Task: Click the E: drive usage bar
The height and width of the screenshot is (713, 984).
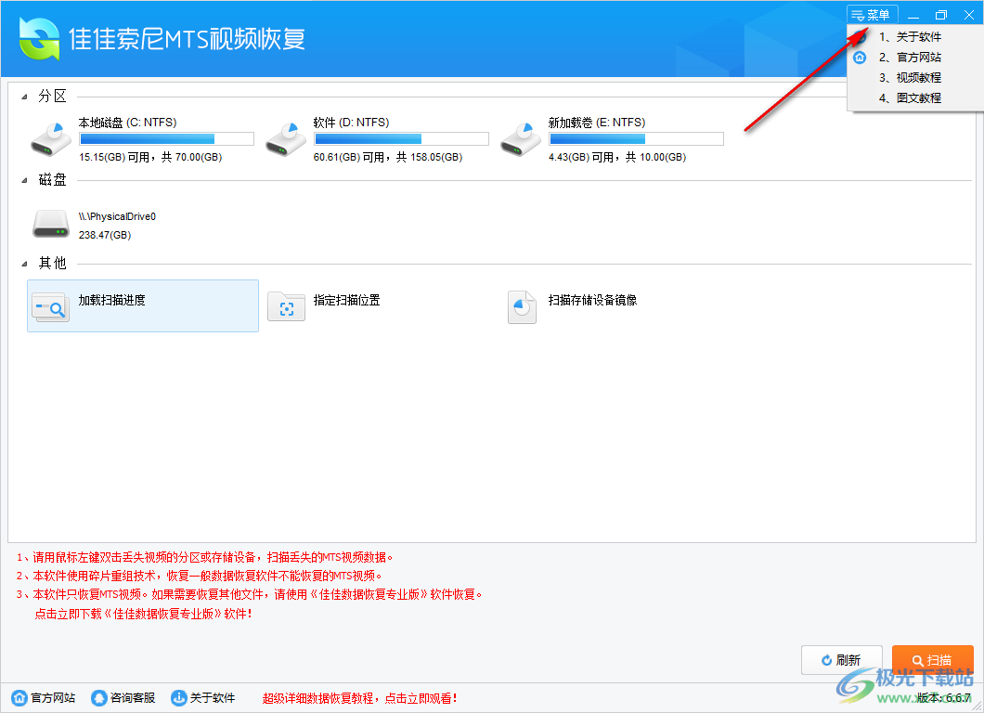Action: point(636,138)
